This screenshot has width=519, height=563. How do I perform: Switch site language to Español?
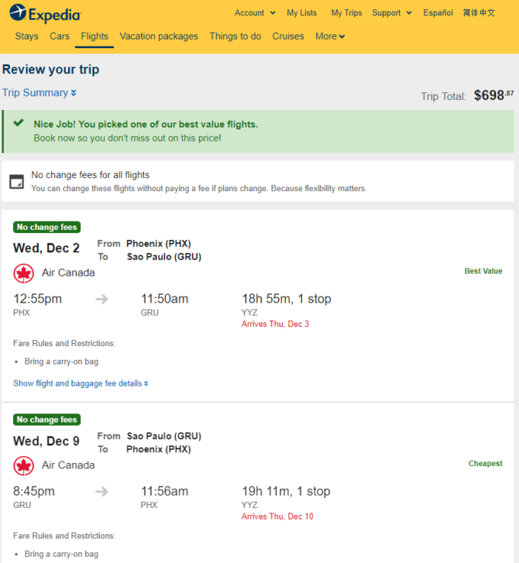click(x=438, y=13)
